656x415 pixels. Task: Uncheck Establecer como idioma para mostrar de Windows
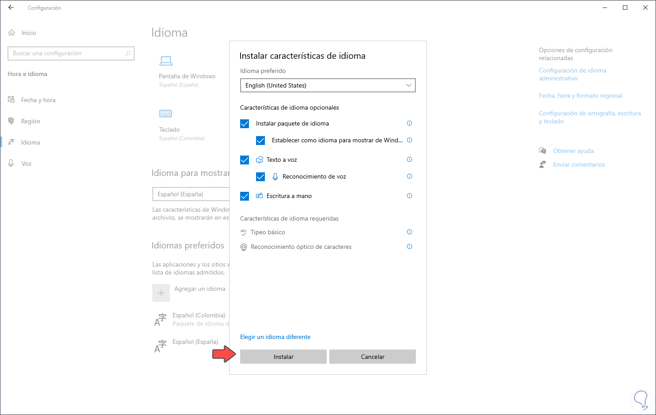click(260, 141)
